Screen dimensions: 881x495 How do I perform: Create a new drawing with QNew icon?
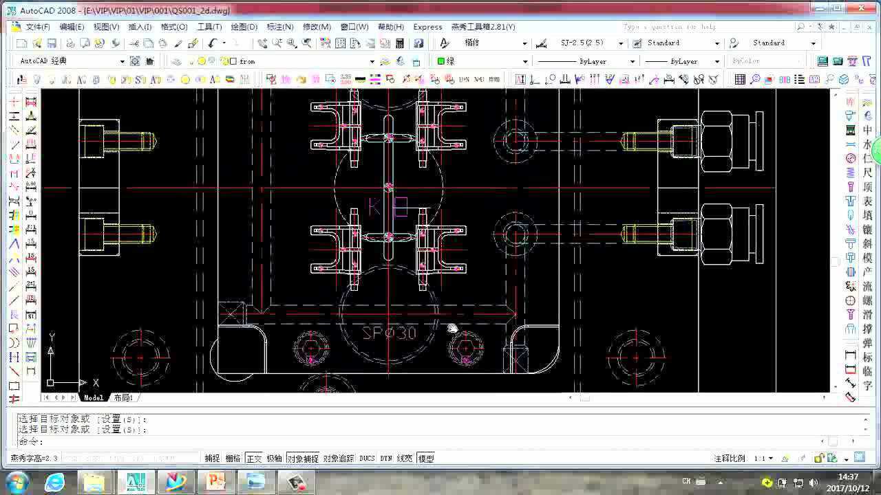click(x=21, y=43)
